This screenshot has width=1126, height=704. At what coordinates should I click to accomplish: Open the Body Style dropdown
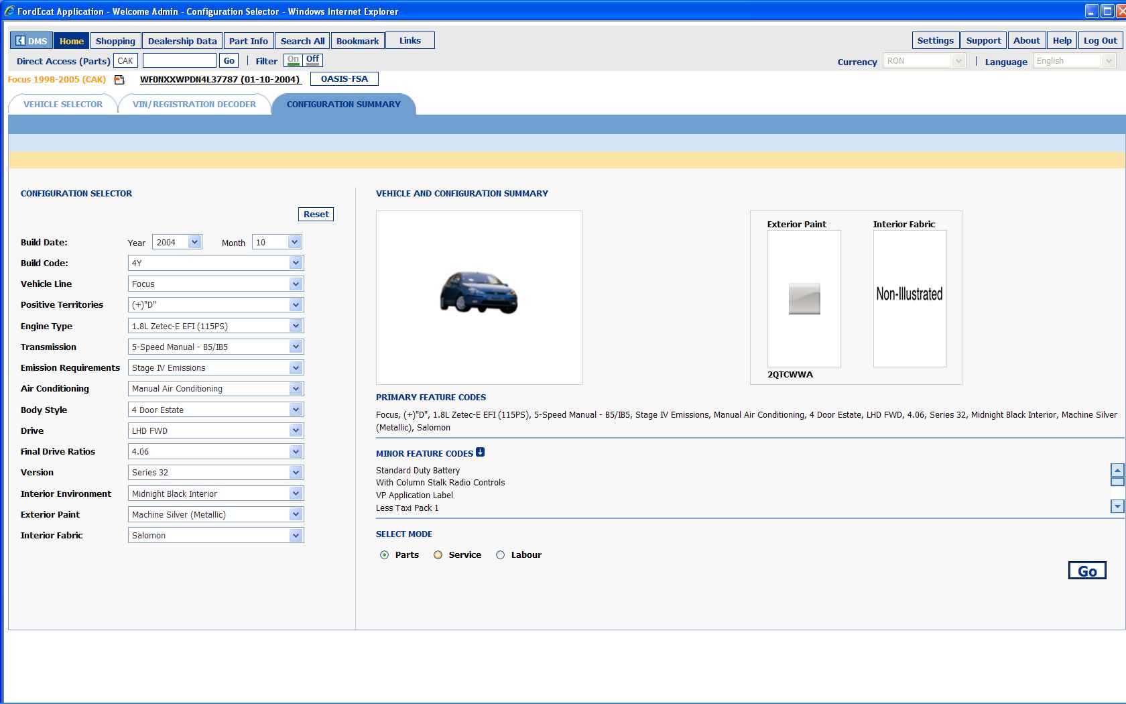(x=296, y=410)
